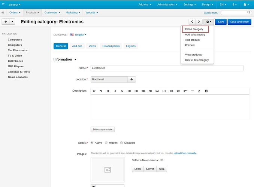Insert table via editor toolbar icon

[x=171, y=91]
